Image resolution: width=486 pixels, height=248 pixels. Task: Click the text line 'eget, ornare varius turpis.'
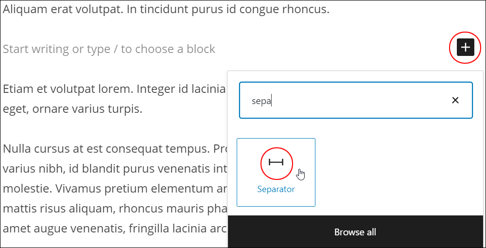(72, 109)
